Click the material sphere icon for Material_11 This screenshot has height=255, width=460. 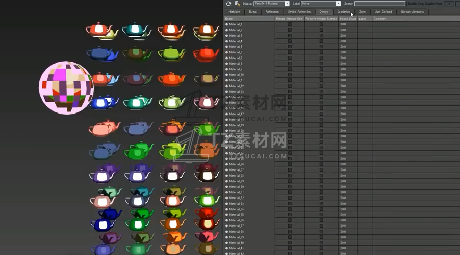pyautogui.click(x=227, y=80)
